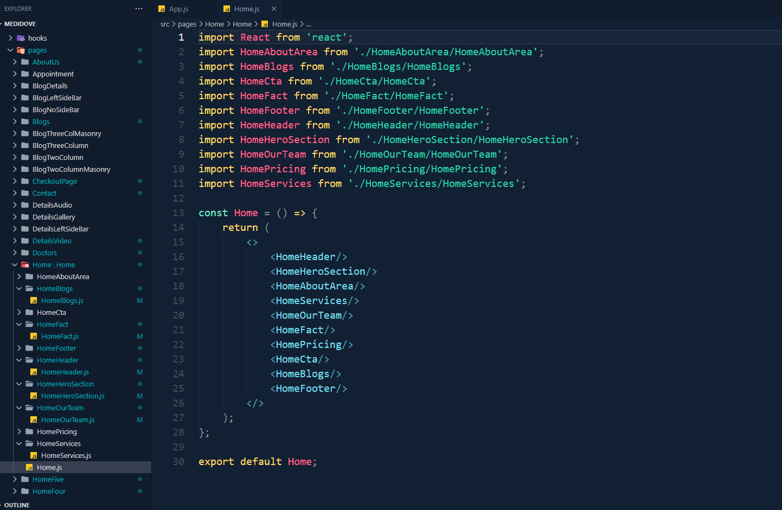The width and height of the screenshot is (782, 510).
Task: Click the 'react' string on line 1
Action: (327, 37)
